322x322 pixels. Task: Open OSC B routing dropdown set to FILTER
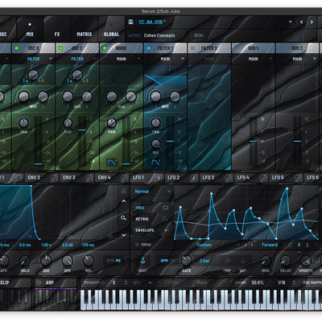click(33, 59)
